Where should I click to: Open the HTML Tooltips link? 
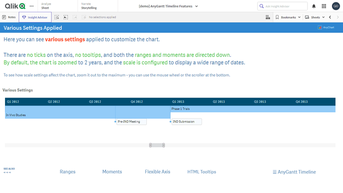point(202,172)
